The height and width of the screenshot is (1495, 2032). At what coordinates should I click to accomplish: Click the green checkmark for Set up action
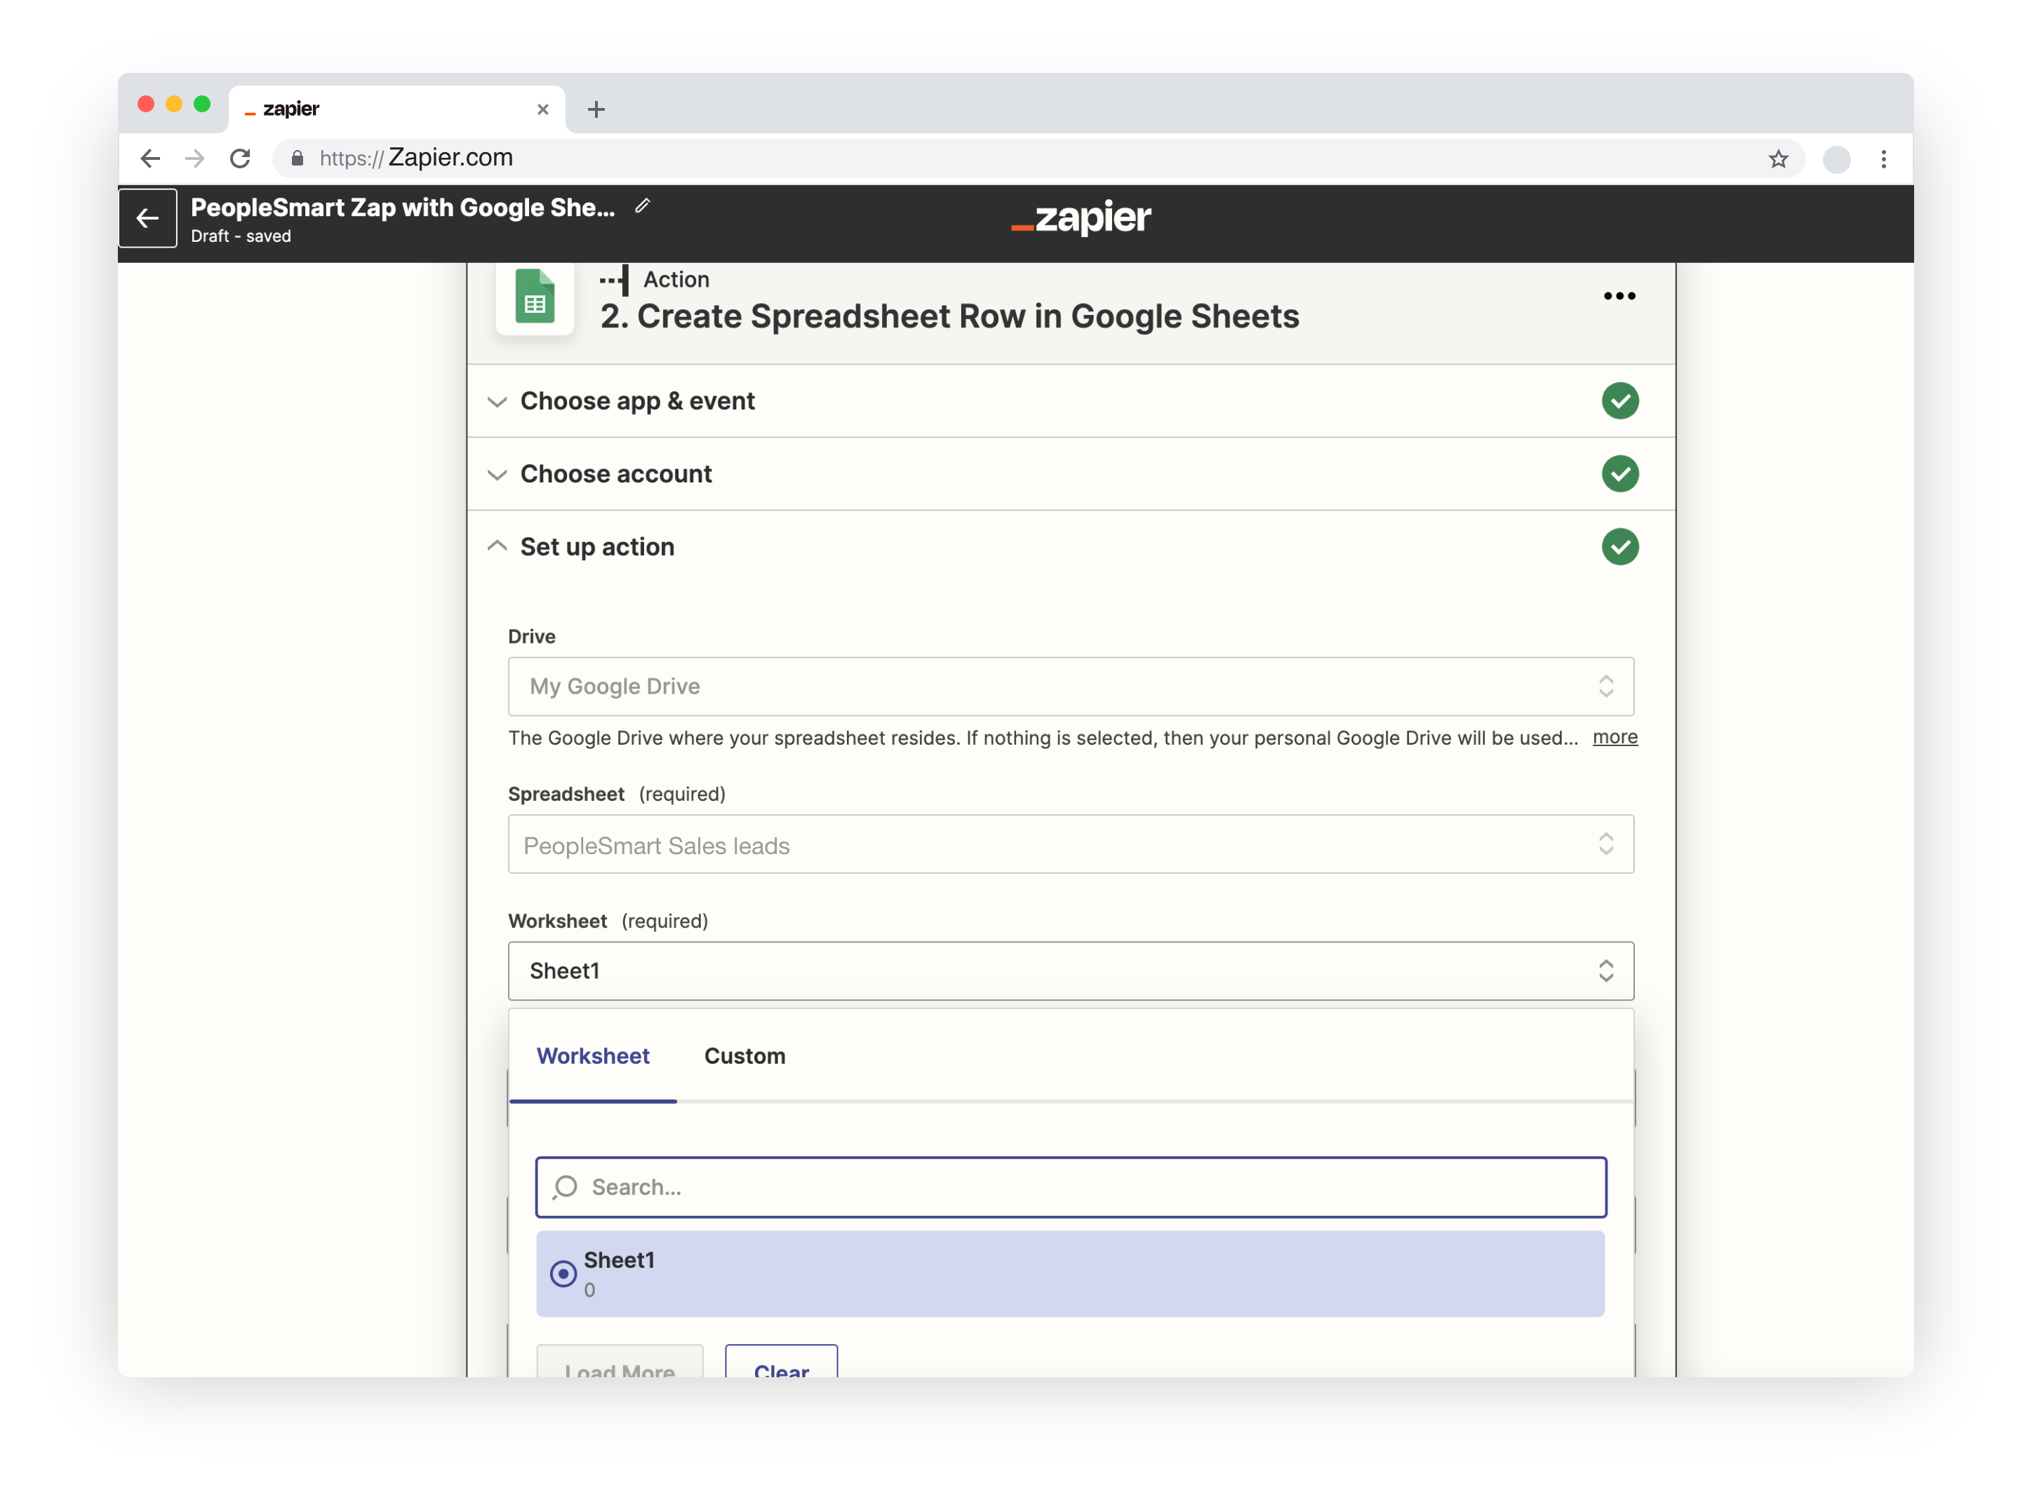point(1619,546)
